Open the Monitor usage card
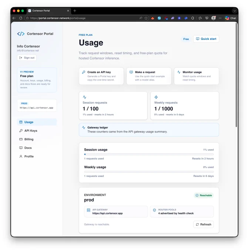 coord(196,76)
